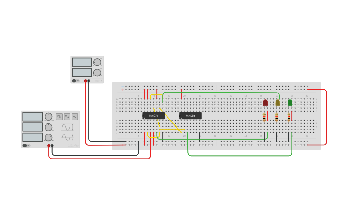Image resolution: width=344 pixels, height=215 pixels.
Task: Click the function generator amplitude knob
Action: coord(48,127)
